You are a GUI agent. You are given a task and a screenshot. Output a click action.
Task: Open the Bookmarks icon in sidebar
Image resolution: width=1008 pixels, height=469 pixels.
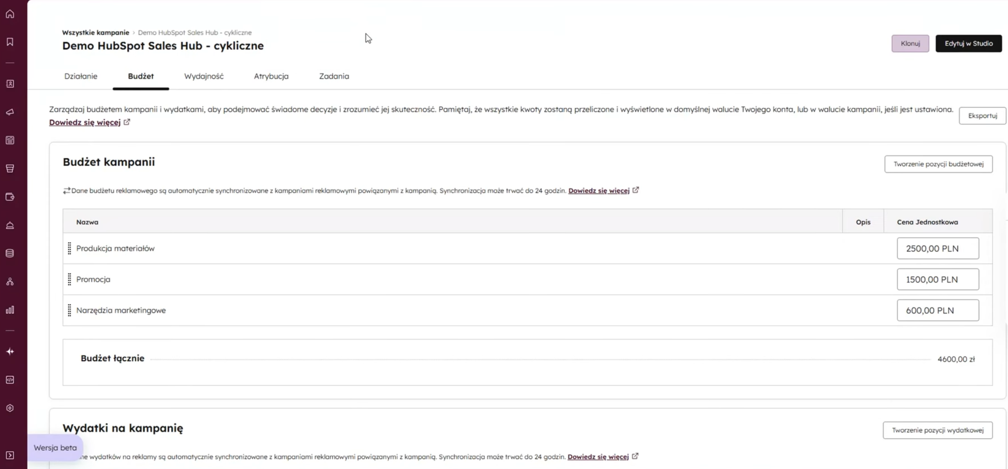[10, 42]
